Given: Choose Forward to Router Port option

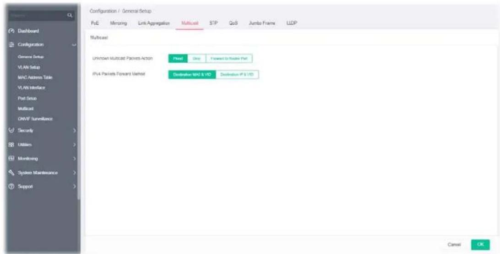Looking at the screenshot, I should [229, 59].
